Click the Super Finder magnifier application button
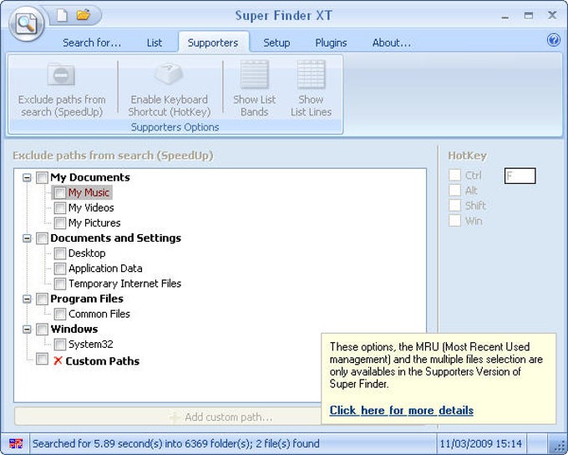Viewport: 568px width, 455px height. (27, 24)
